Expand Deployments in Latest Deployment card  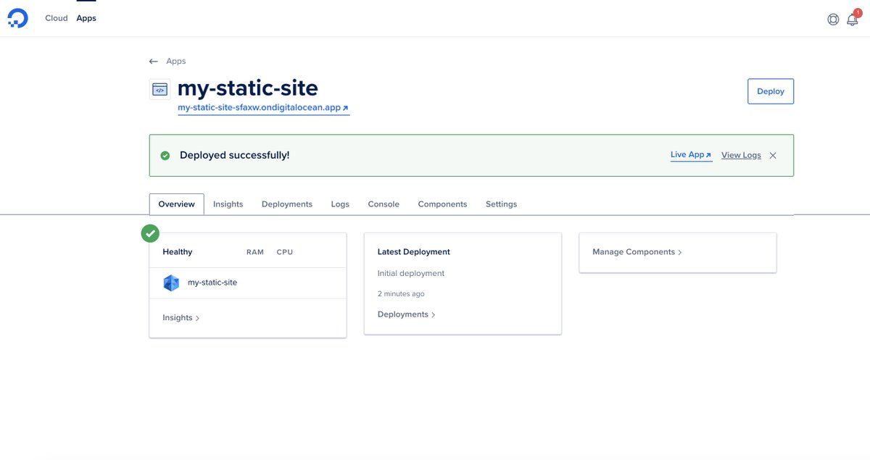(405, 314)
